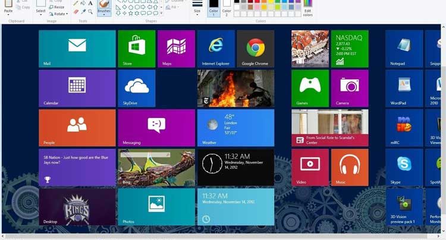Screen dimensions: 446x240
Task: Expand the full Shapes gallery
Action: click(161, 13)
